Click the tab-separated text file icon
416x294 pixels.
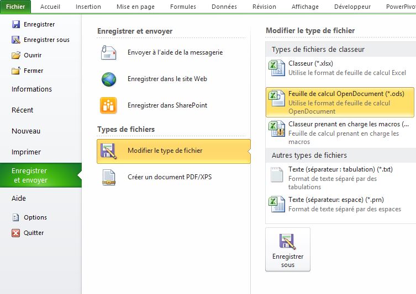tap(277, 175)
